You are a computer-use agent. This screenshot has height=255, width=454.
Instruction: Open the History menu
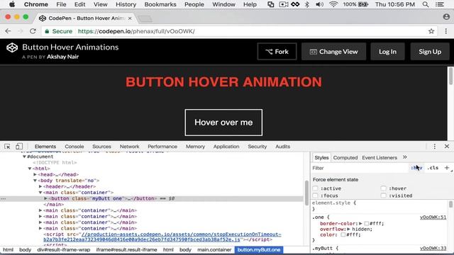[126, 4]
